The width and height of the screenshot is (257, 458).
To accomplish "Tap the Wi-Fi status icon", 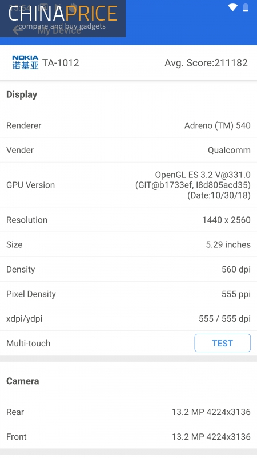I will pos(232,7).
